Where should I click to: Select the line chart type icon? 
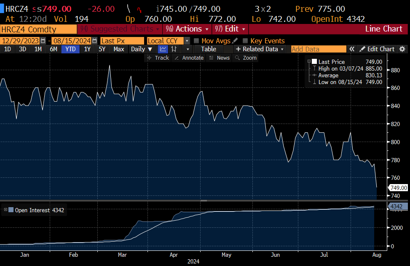coord(163,49)
